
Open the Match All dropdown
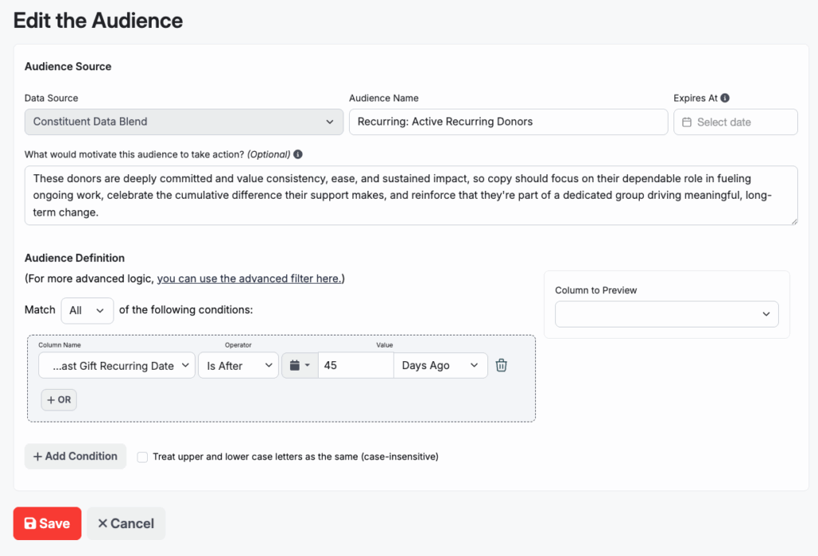87,310
